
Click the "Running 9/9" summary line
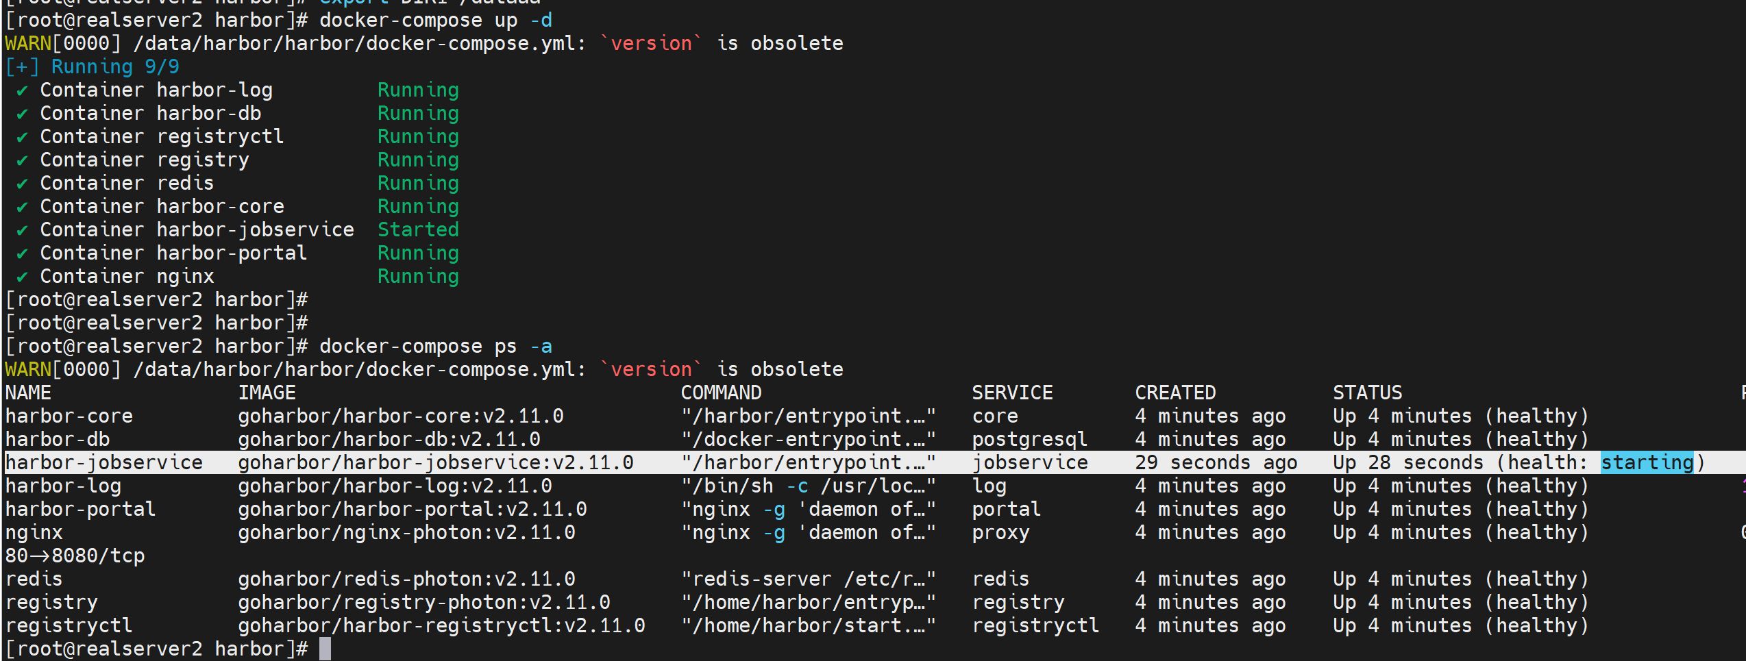(x=114, y=66)
